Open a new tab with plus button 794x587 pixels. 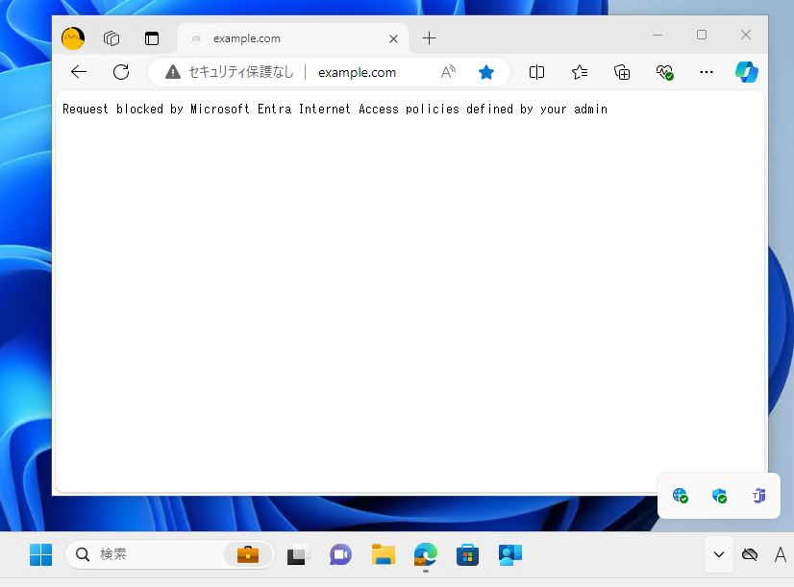pyautogui.click(x=429, y=38)
